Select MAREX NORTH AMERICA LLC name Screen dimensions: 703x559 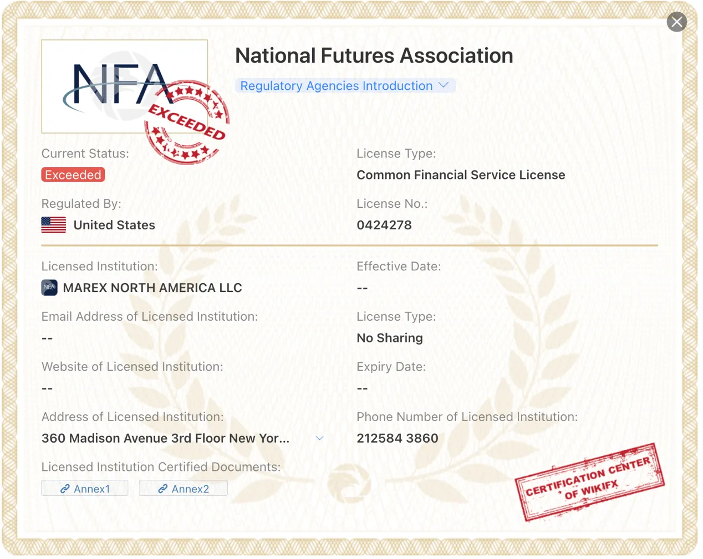(x=152, y=288)
